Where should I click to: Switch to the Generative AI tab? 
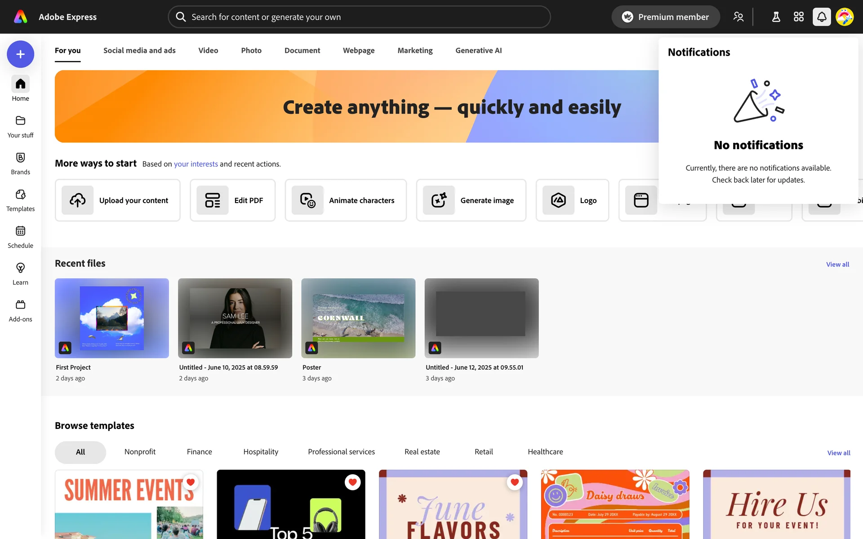478,50
